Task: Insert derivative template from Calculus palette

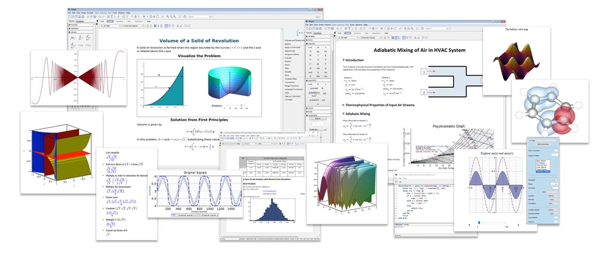Action: [x=81, y=38]
